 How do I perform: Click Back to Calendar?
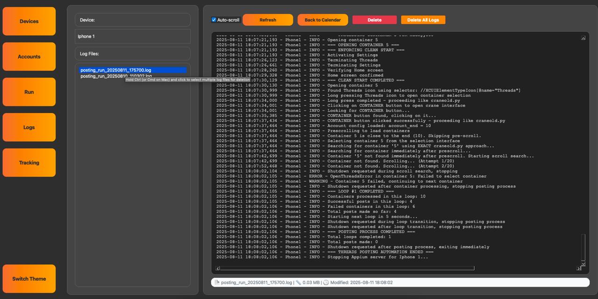click(x=323, y=20)
